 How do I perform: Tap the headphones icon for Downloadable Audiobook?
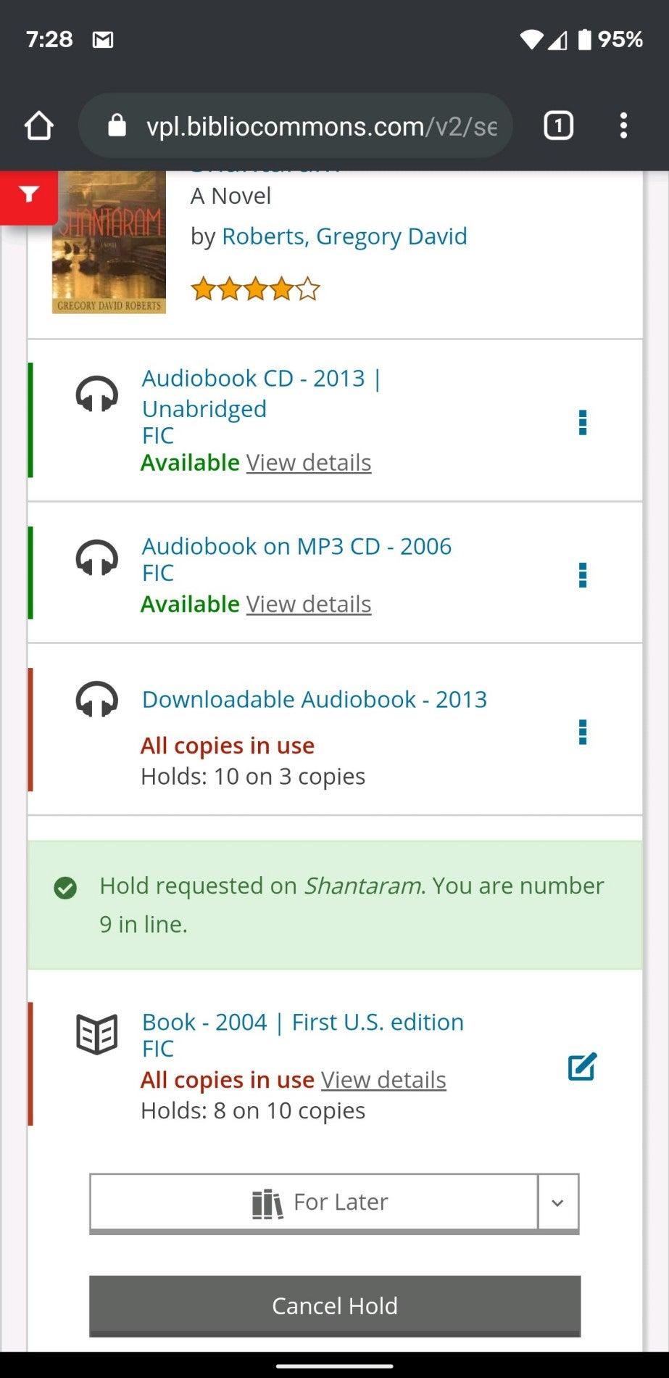point(97,701)
